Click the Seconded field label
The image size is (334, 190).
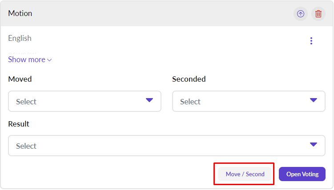[189, 79]
